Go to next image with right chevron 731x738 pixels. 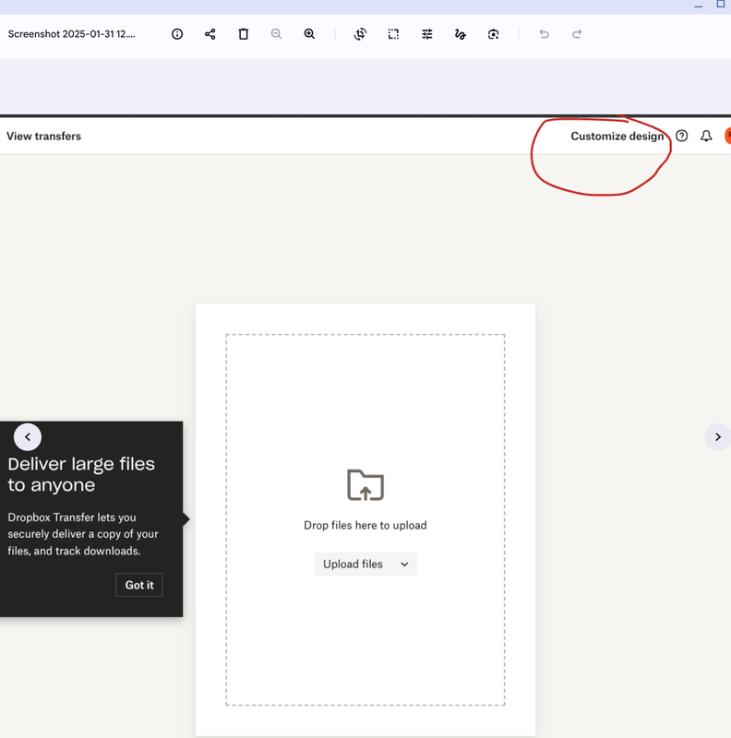point(718,437)
